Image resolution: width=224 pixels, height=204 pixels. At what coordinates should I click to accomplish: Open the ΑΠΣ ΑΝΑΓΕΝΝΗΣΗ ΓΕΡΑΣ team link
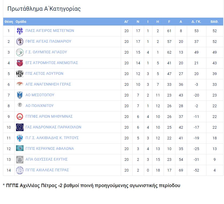(48, 84)
